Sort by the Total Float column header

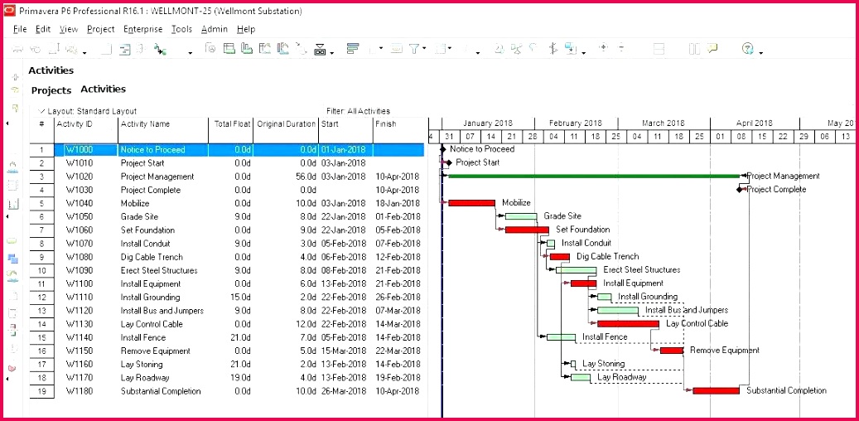tap(231, 124)
